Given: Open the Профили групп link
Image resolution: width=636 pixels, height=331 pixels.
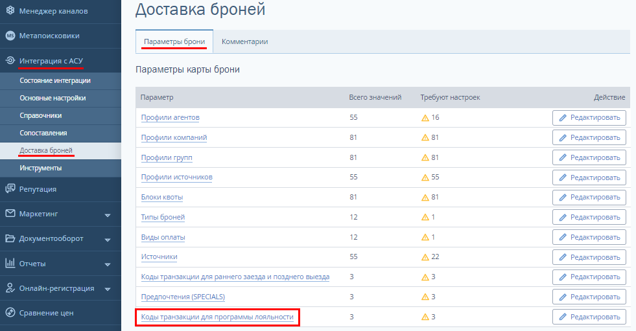Looking at the screenshot, I should point(167,157).
